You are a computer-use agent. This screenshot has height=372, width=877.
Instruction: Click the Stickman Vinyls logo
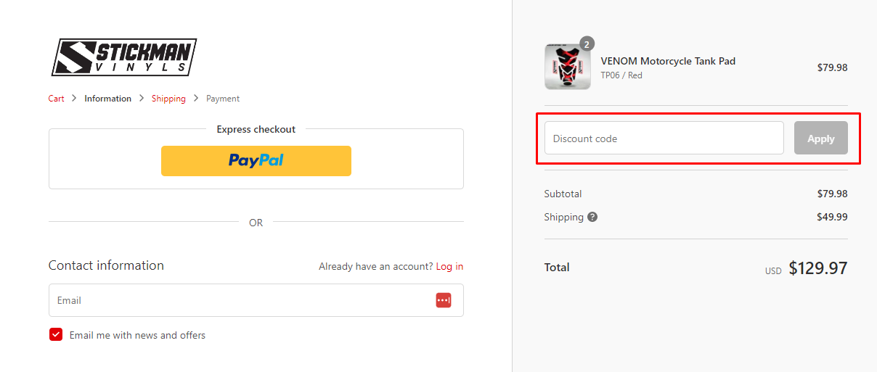pos(124,57)
